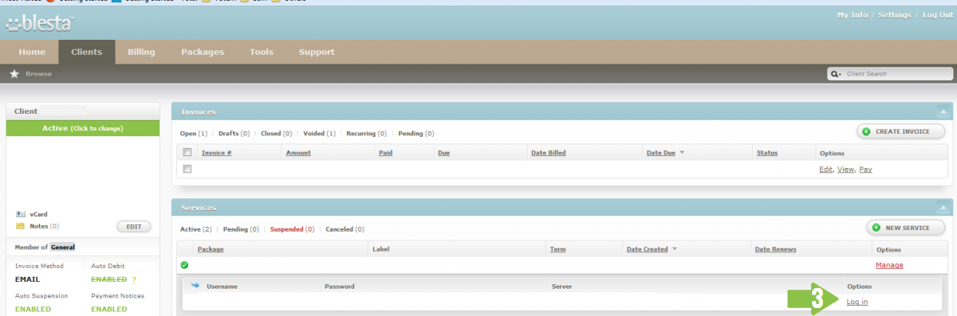The image size is (957, 316).
Task: Toggle Active client status bar
Action: (x=83, y=127)
